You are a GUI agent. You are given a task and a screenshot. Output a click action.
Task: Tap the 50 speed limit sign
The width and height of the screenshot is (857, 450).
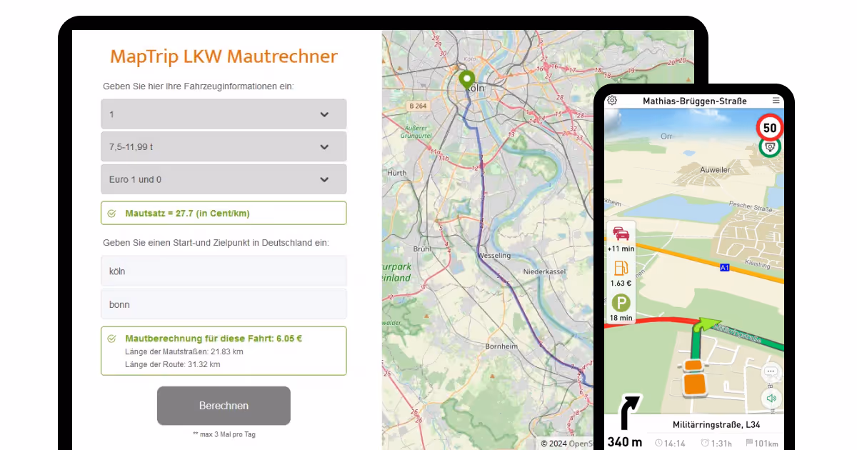[769, 129]
